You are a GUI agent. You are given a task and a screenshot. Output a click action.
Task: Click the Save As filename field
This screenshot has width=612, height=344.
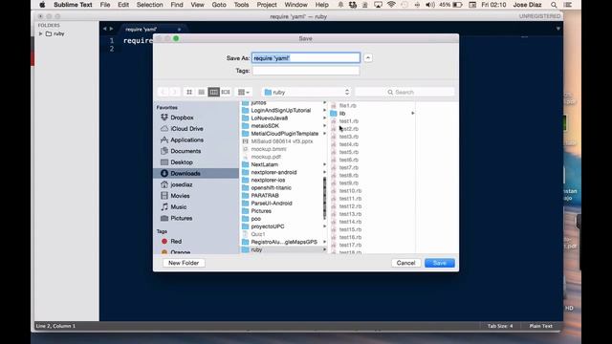[x=306, y=58]
